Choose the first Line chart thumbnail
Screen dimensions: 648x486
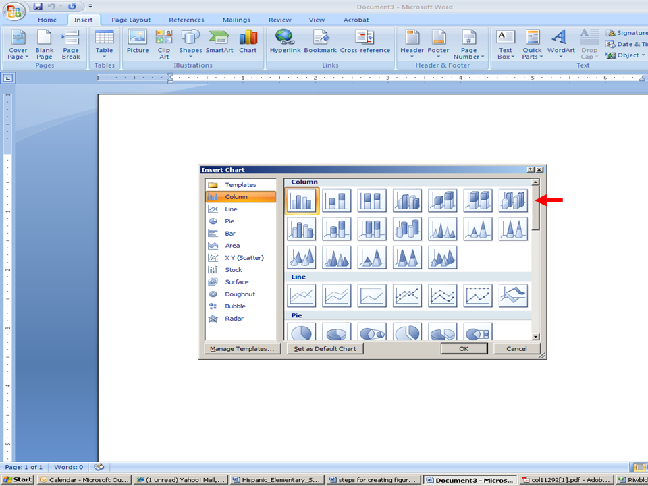(301, 295)
